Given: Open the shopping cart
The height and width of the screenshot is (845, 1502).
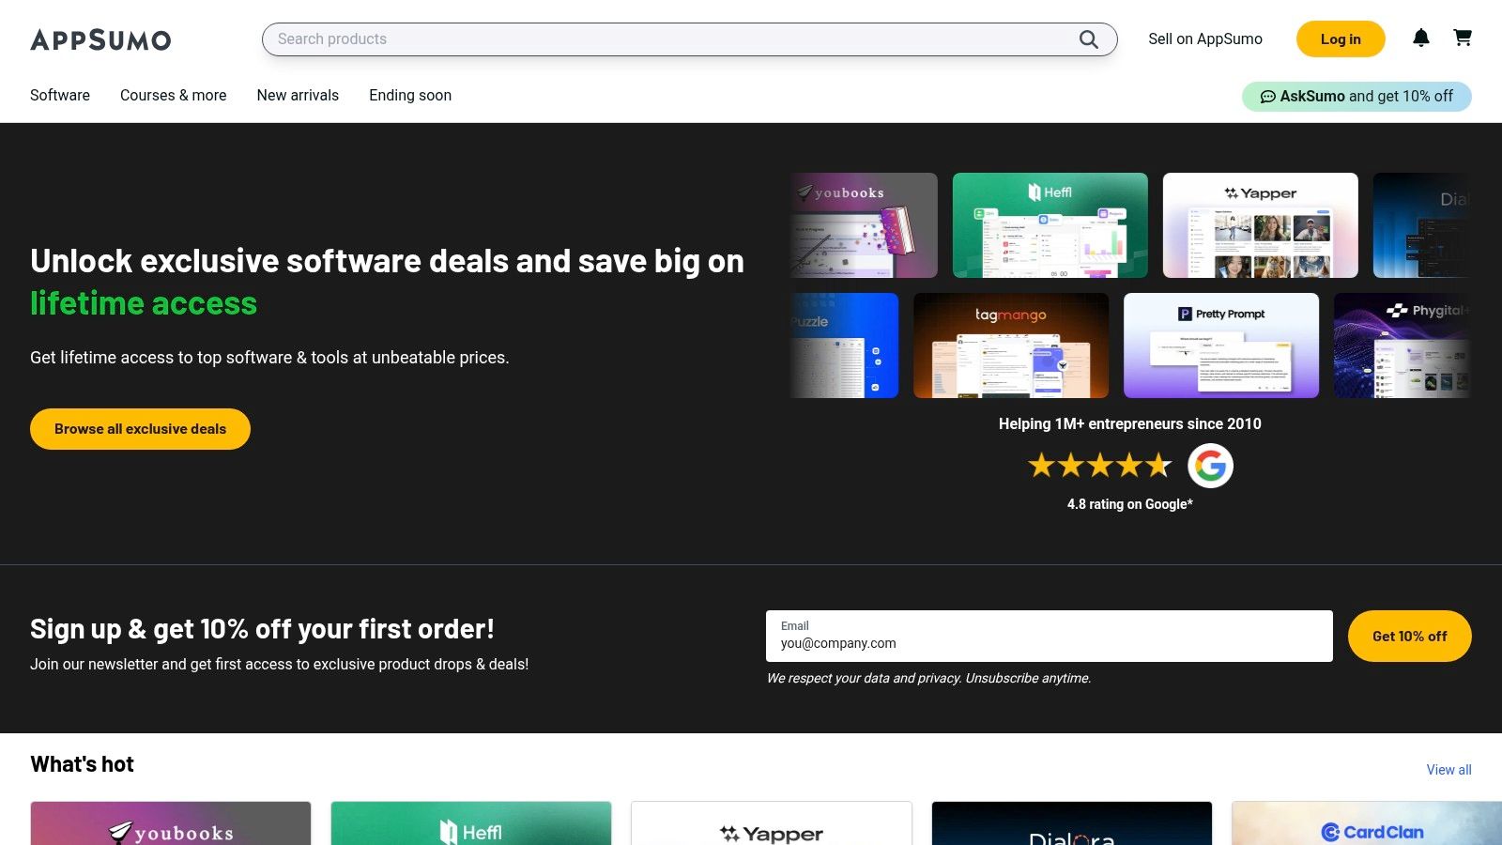Looking at the screenshot, I should coord(1463,38).
